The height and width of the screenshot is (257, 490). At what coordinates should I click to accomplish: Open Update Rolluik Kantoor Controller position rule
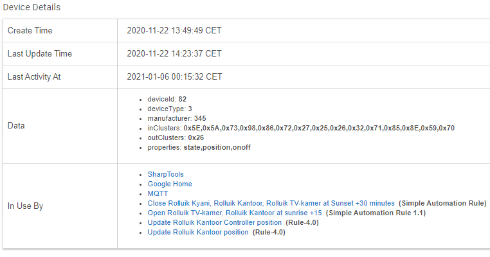click(x=214, y=223)
